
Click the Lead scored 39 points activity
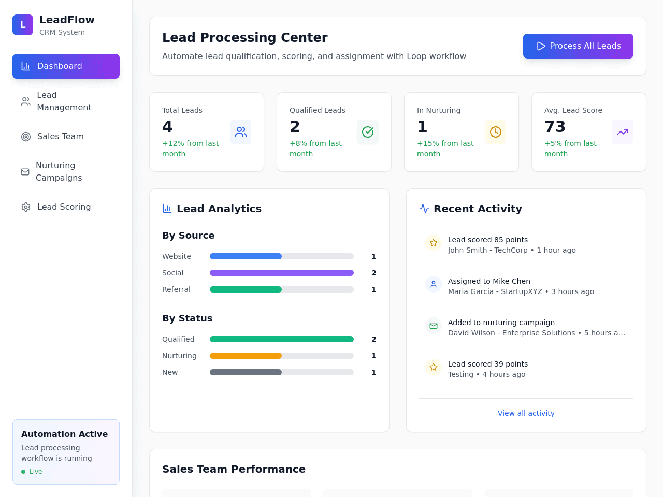coord(526,369)
